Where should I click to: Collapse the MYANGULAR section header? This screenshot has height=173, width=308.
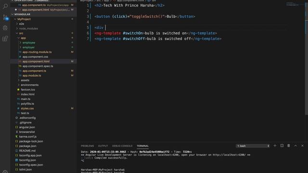click(44, 14)
